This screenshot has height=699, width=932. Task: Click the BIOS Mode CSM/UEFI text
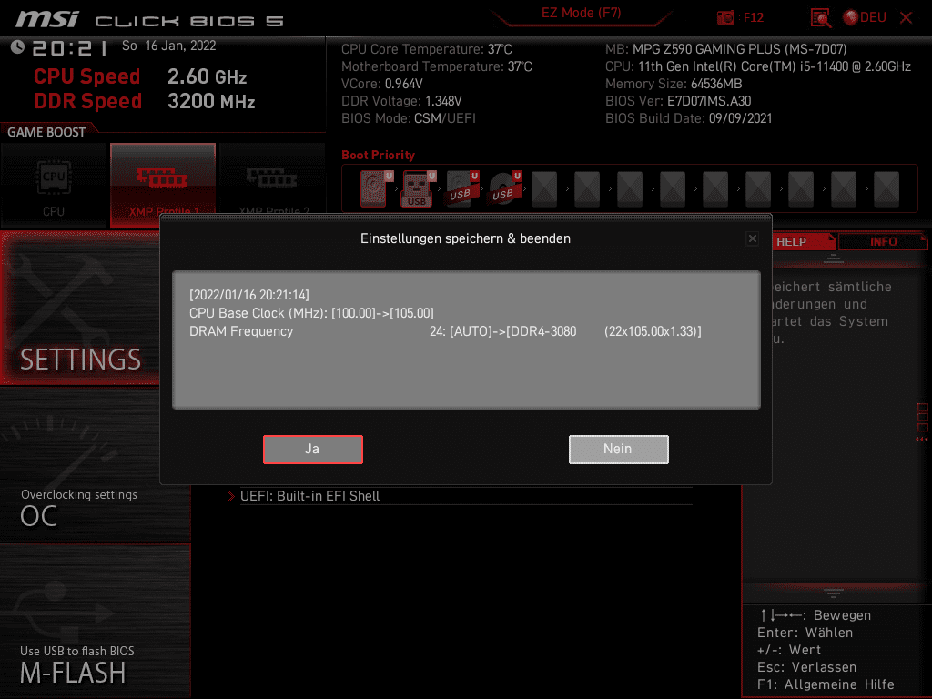click(x=409, y=118)
